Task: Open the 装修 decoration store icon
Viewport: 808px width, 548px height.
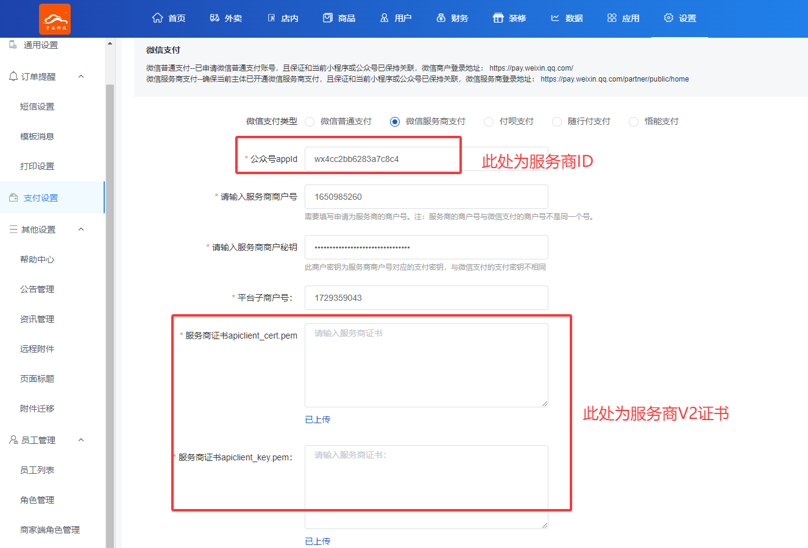Action: (x=498, y=18)
